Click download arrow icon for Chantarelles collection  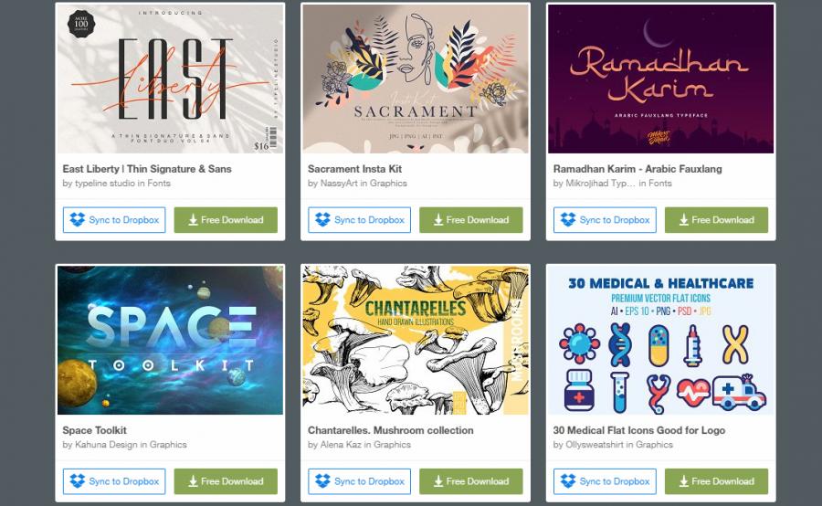[438, 481]
